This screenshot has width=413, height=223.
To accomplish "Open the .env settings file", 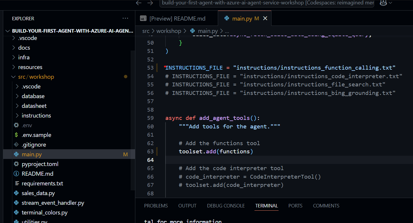I will (27, 125).
